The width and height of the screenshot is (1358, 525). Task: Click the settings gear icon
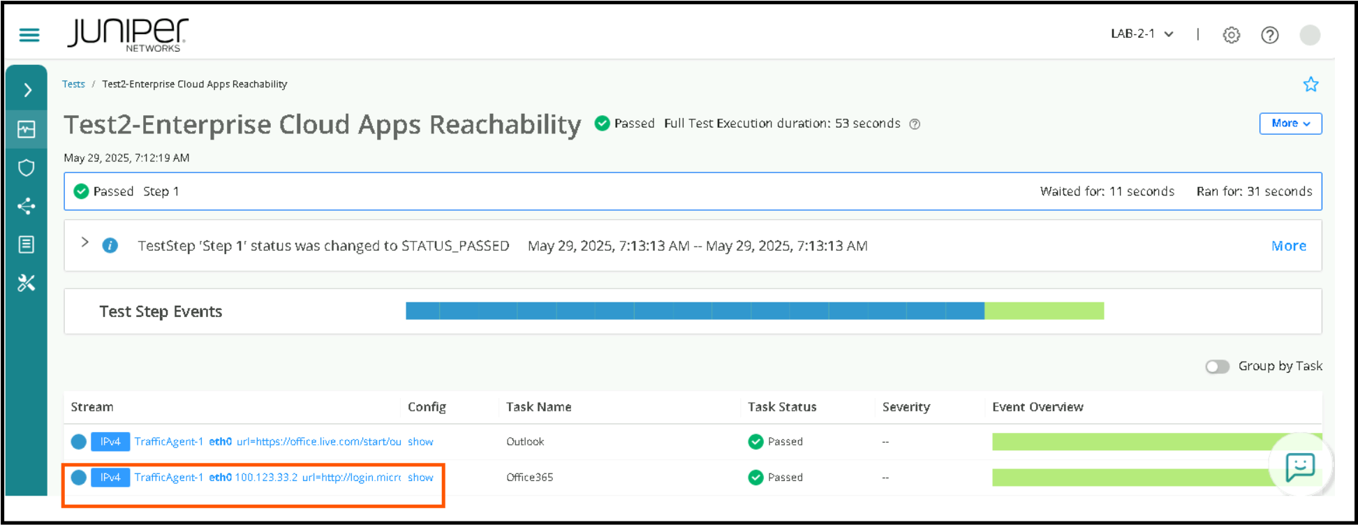click(1231, 35)
